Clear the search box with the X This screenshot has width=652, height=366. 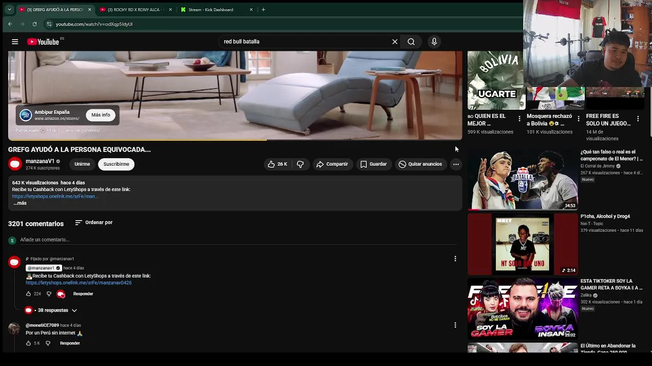[x=395, y=42]
